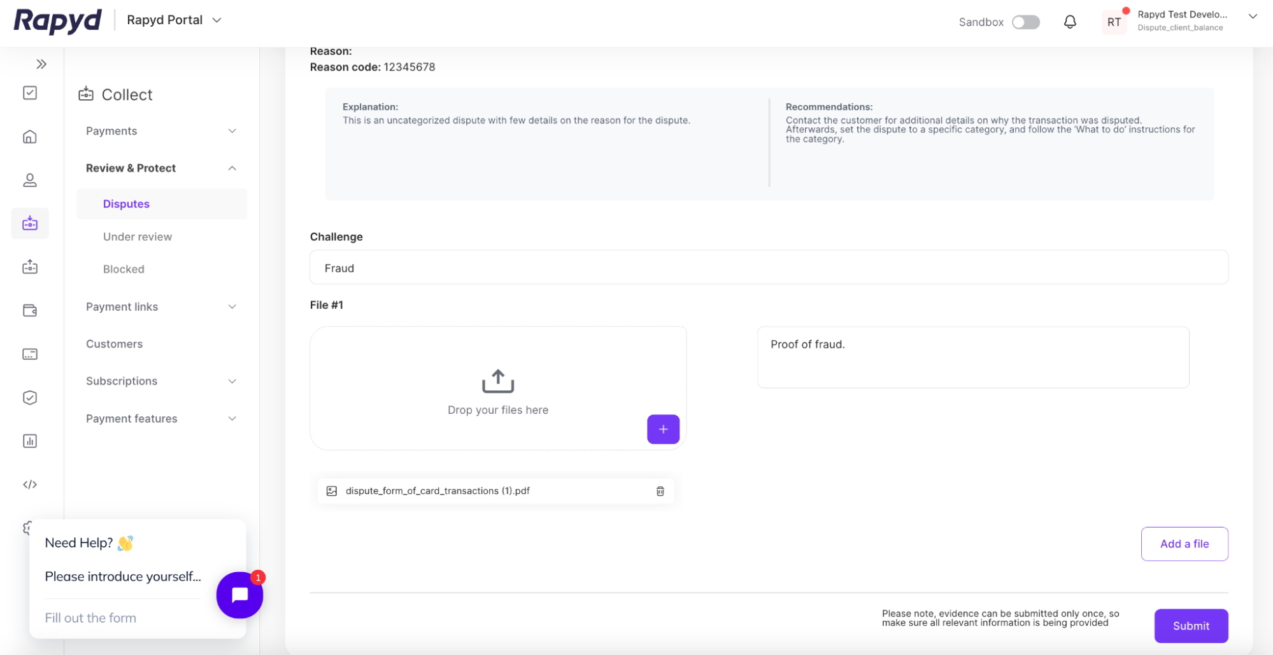1273x655 pixels.
Task: Open the home icon in sidebar
Action: coord(30,137)
